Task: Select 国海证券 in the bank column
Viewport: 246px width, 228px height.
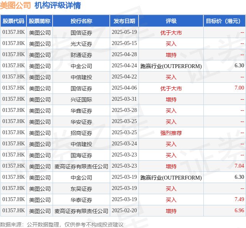Action: click(81, 155)
